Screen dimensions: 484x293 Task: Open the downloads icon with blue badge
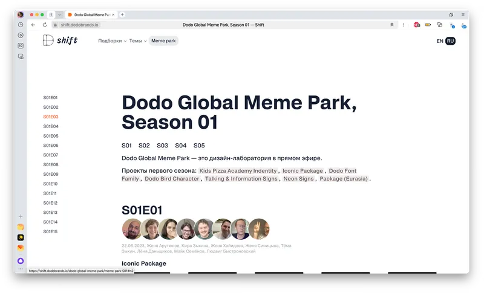coord(463,25)
